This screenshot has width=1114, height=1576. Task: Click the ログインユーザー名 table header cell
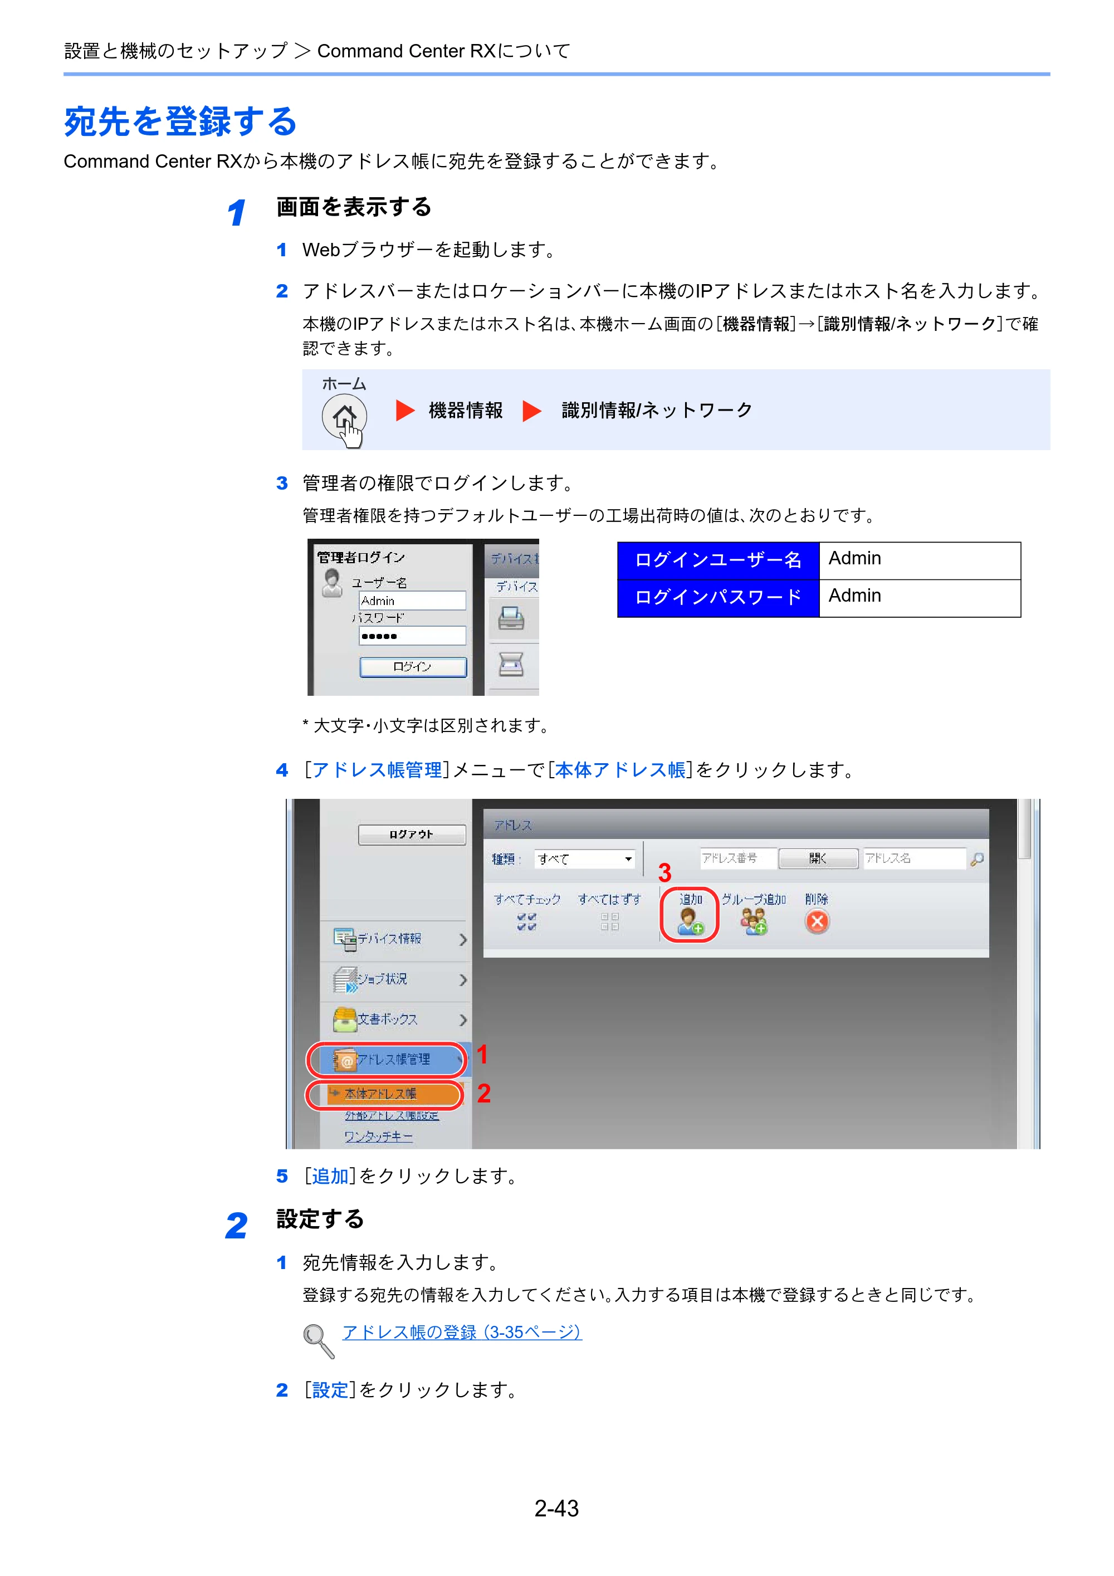pyautogui.click(x=718, y=561)
